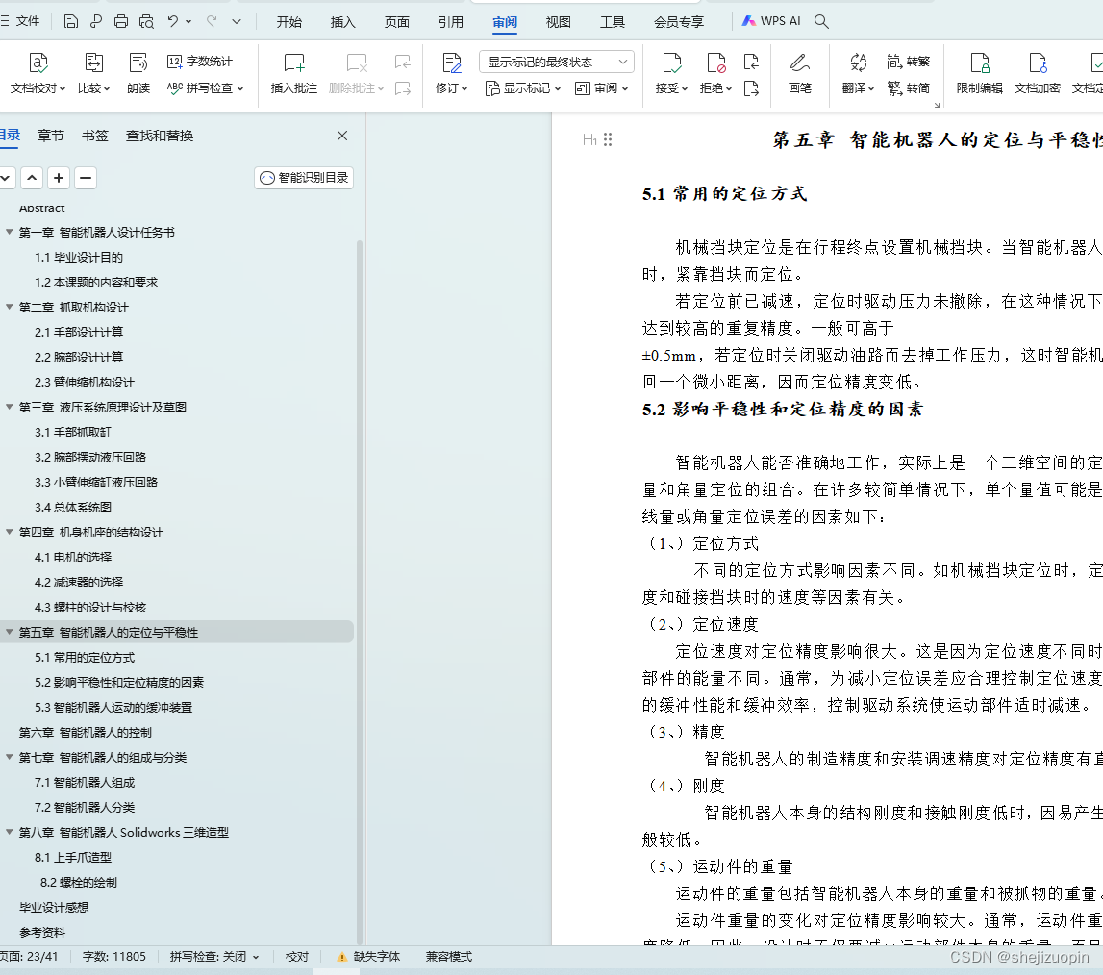Click the heading drag handle beside chapter title
This screenshot has height=975, width=1103.
[608, 140]
